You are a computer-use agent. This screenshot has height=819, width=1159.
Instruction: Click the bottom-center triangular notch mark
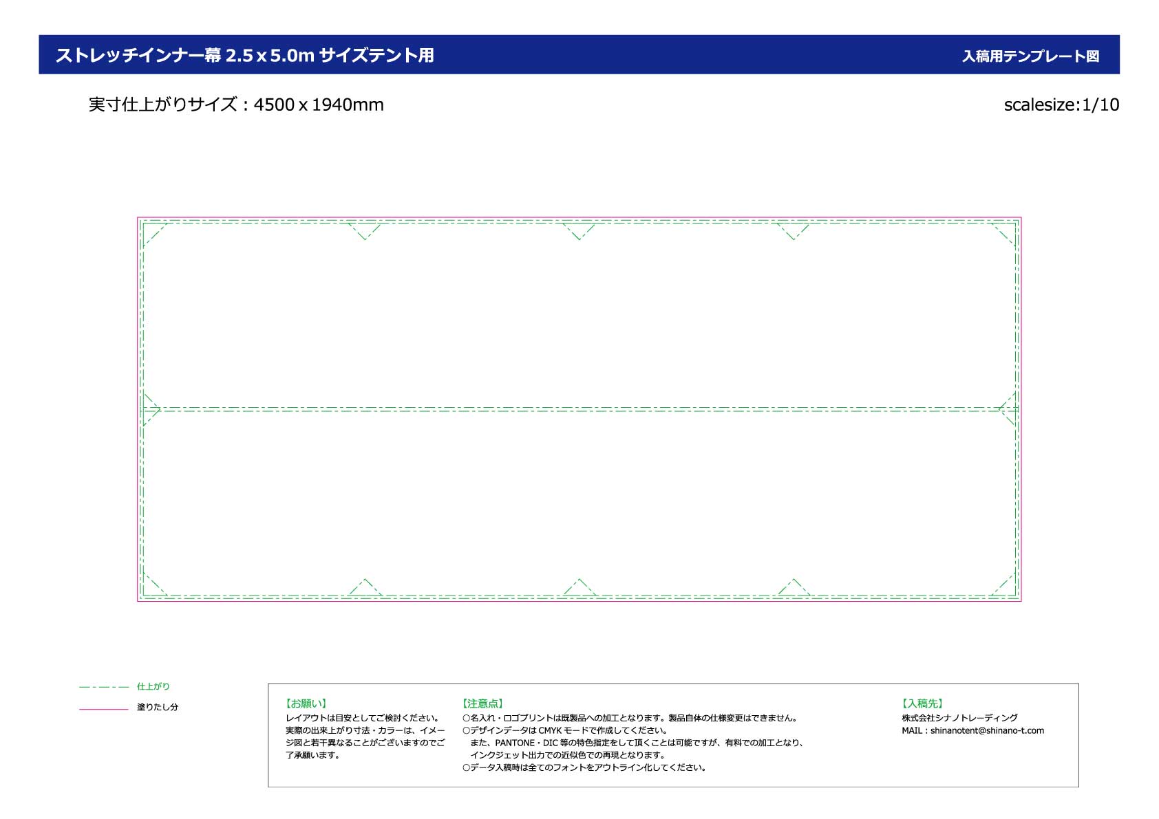click(579, 588)
